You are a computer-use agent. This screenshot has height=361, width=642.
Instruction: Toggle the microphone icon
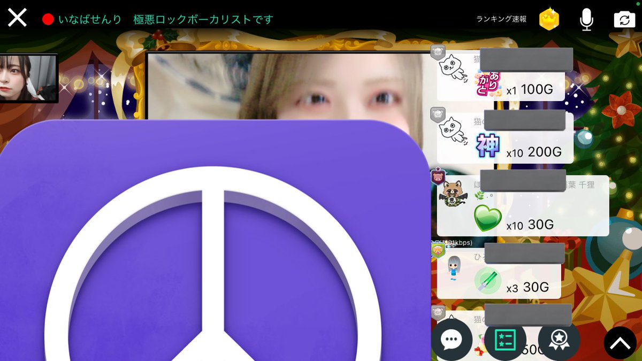point(587,20)
